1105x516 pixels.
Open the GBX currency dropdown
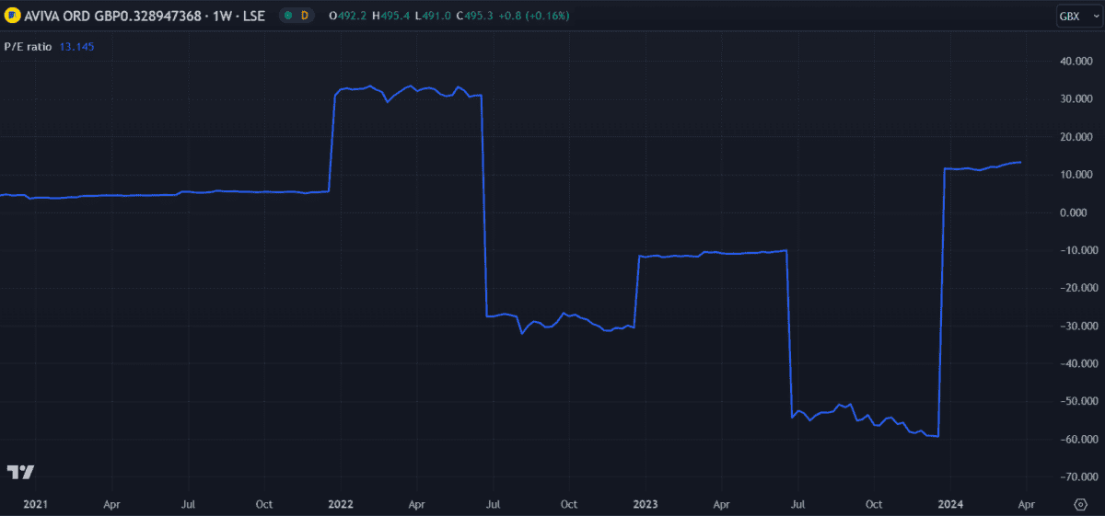(x=1075, y=16)
